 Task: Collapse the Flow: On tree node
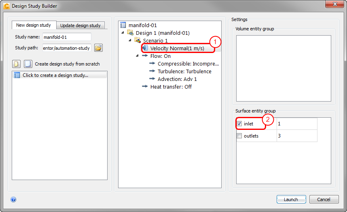point(138,55)
